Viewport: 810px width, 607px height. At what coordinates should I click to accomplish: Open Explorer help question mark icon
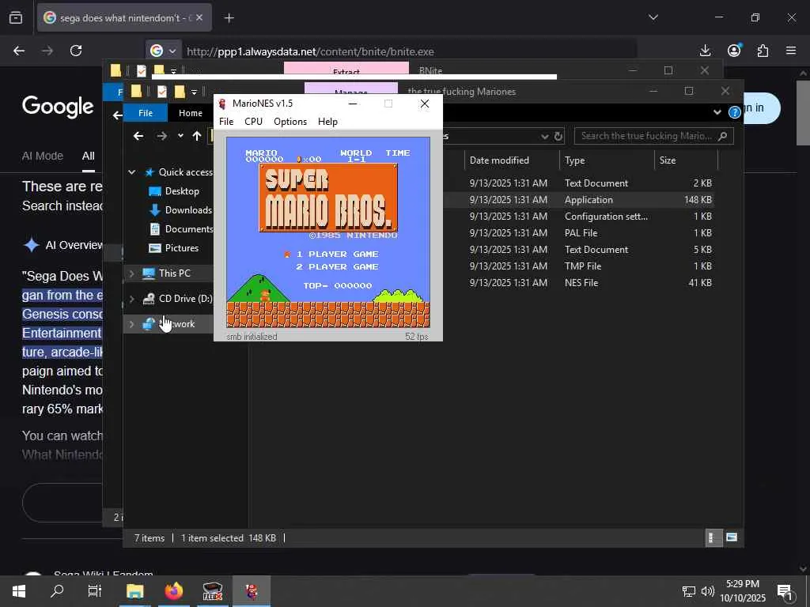click(734, 112)
